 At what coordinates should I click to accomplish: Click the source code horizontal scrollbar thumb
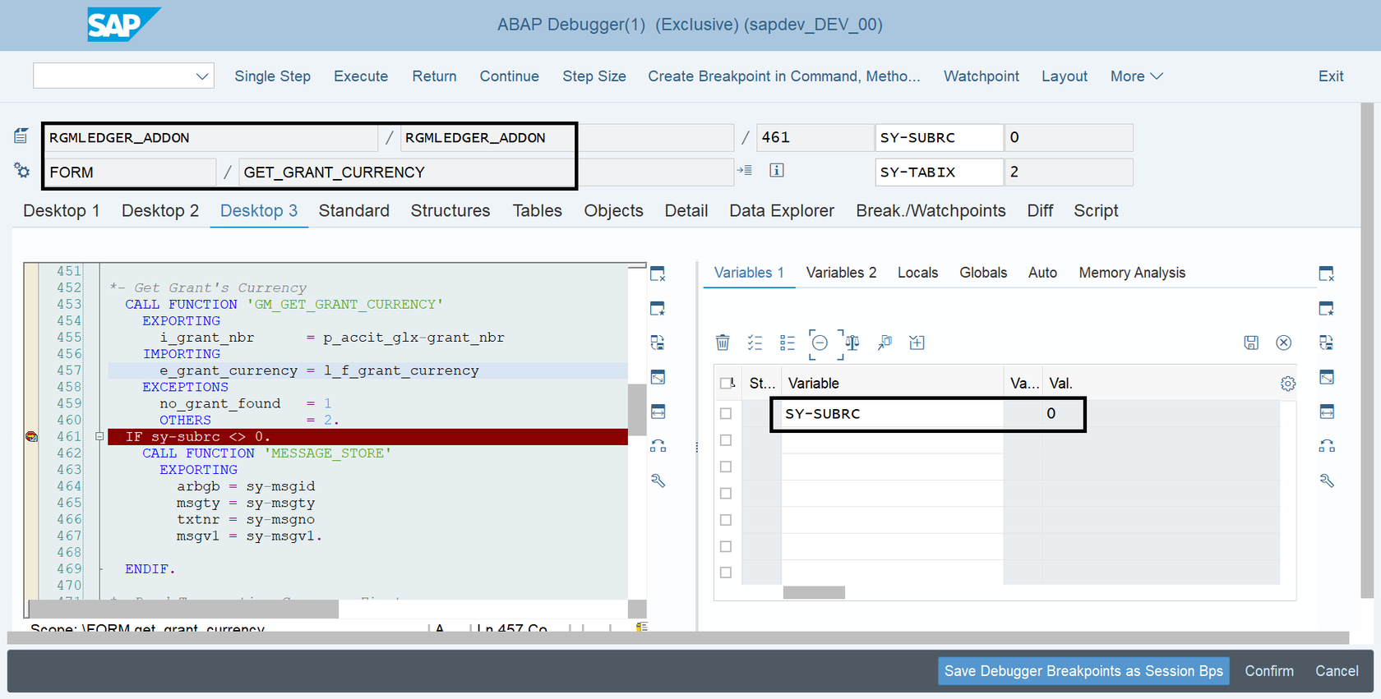click(x=183, y=609)
